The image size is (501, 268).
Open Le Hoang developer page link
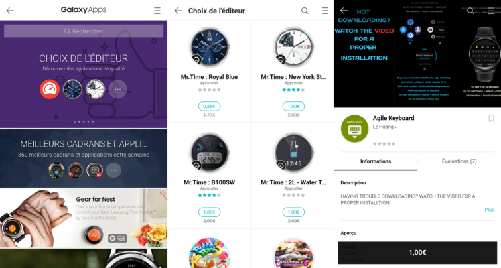coord(385,127)
